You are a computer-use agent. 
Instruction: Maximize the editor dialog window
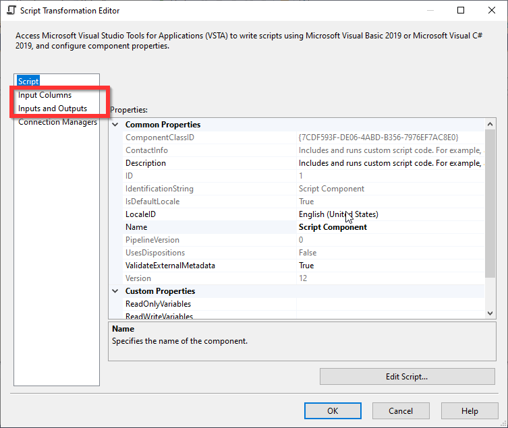point(461,11)
